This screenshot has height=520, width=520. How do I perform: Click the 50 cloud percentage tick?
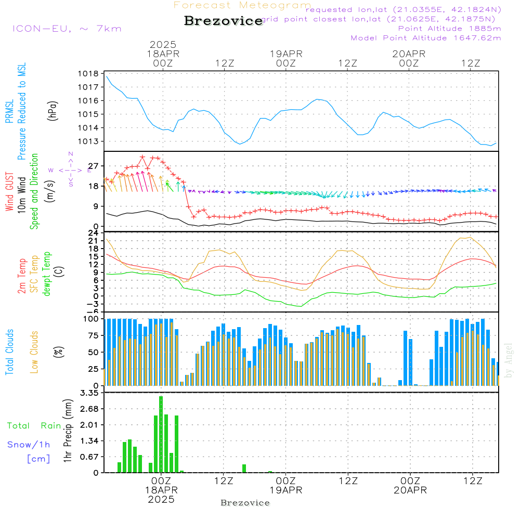pyautogui.click(x=93, y=353)
